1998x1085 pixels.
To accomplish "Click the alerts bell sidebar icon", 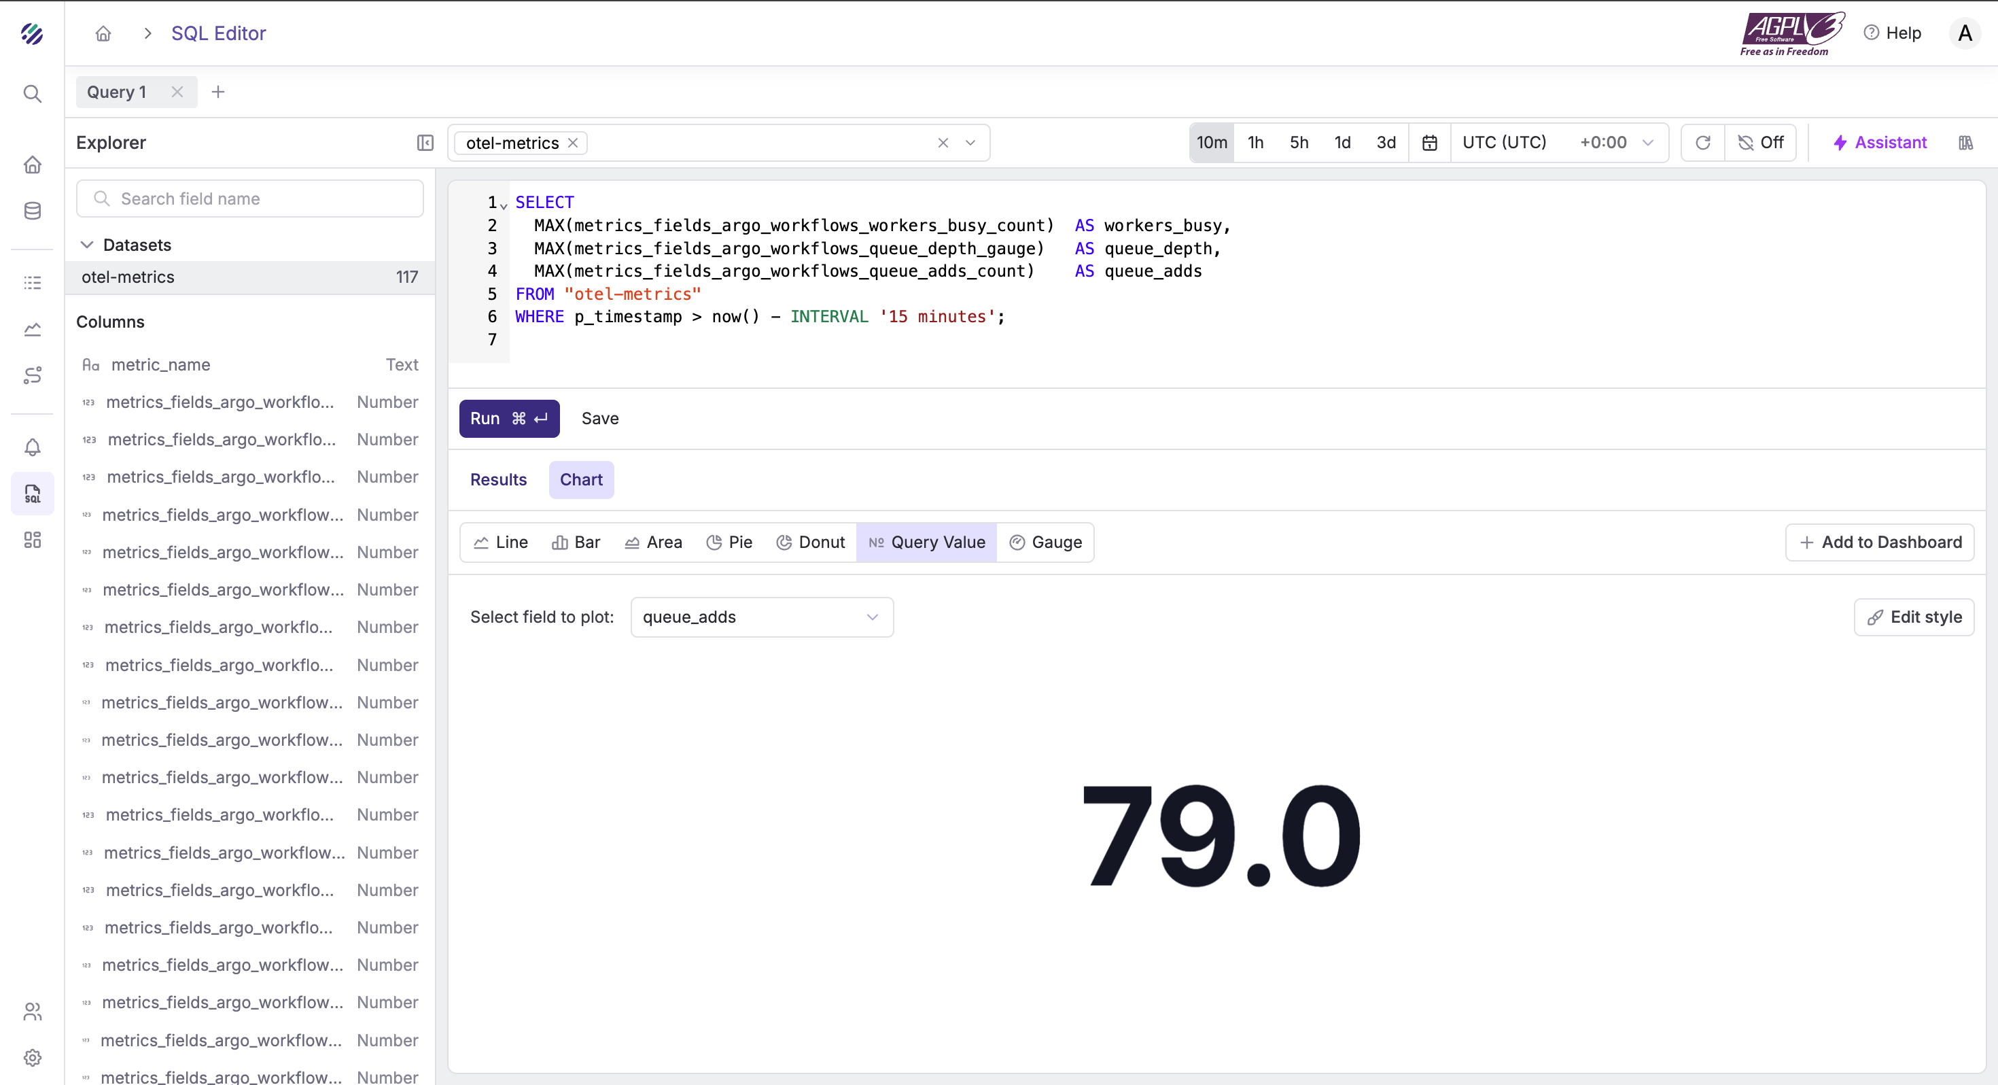I will coord(32,447).
